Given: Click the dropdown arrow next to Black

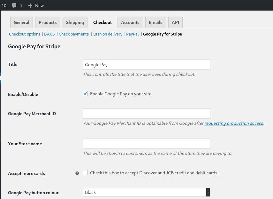Looking at the screenshot, I should click(208, 192).
